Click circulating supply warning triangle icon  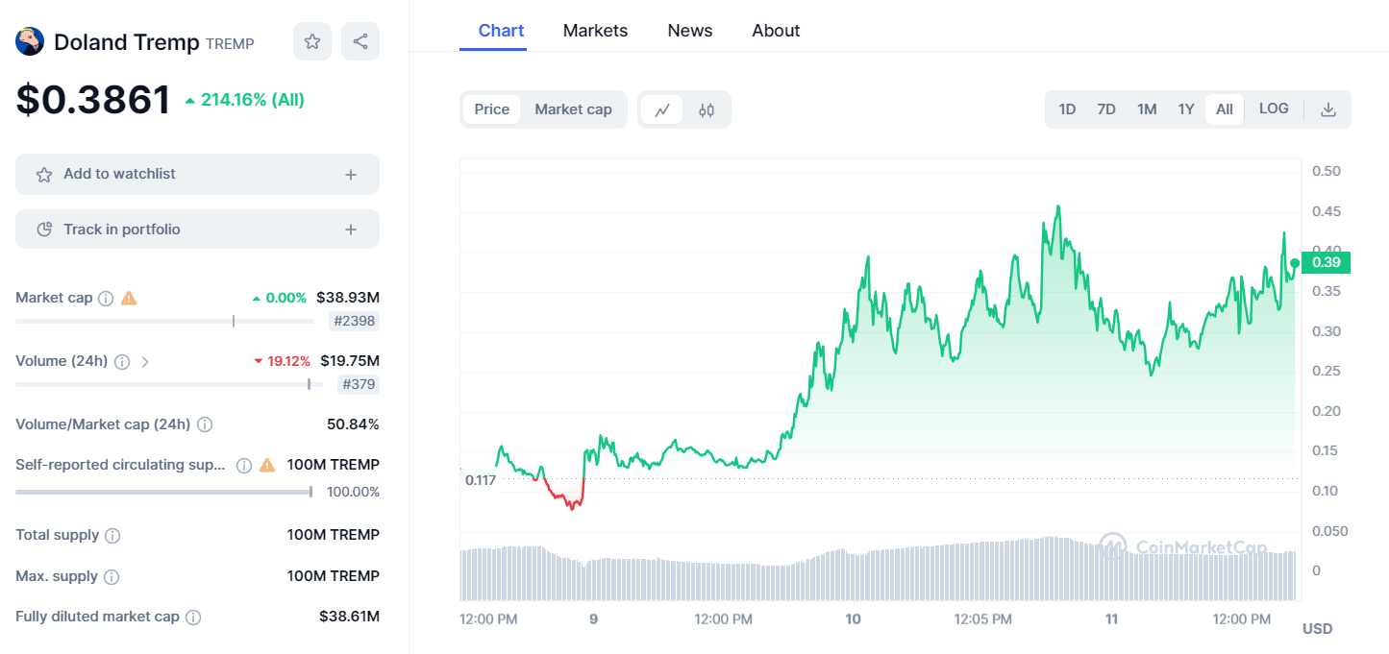[267, 465]
